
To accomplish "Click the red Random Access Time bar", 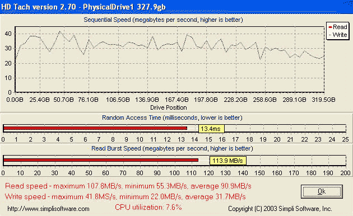I will tap(95, 128).
